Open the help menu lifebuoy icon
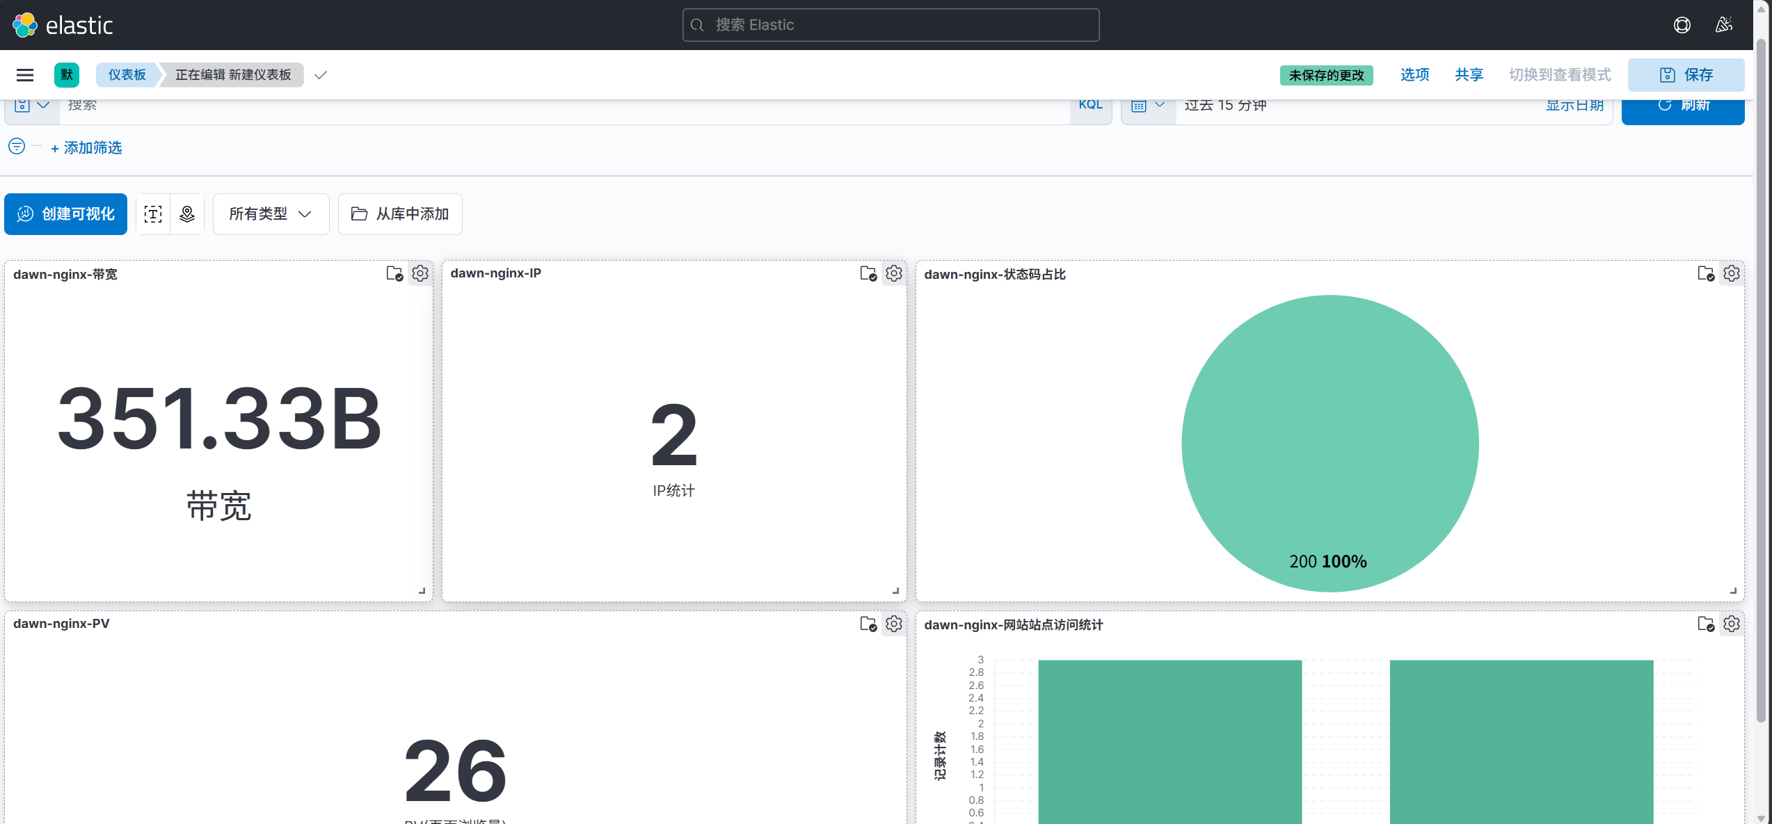 pos(1682,25)
